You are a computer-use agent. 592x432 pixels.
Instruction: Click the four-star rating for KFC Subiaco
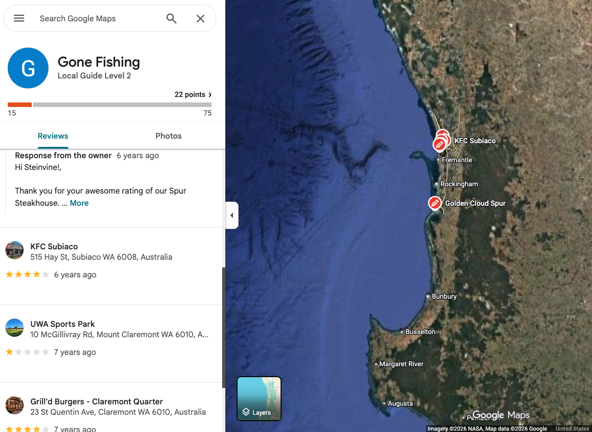[27, 274]
